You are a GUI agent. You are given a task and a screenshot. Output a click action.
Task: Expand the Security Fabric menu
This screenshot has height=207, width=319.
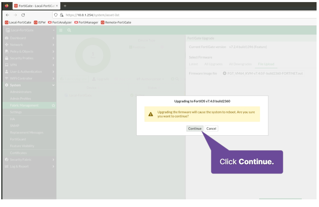(x=30, y=160)
